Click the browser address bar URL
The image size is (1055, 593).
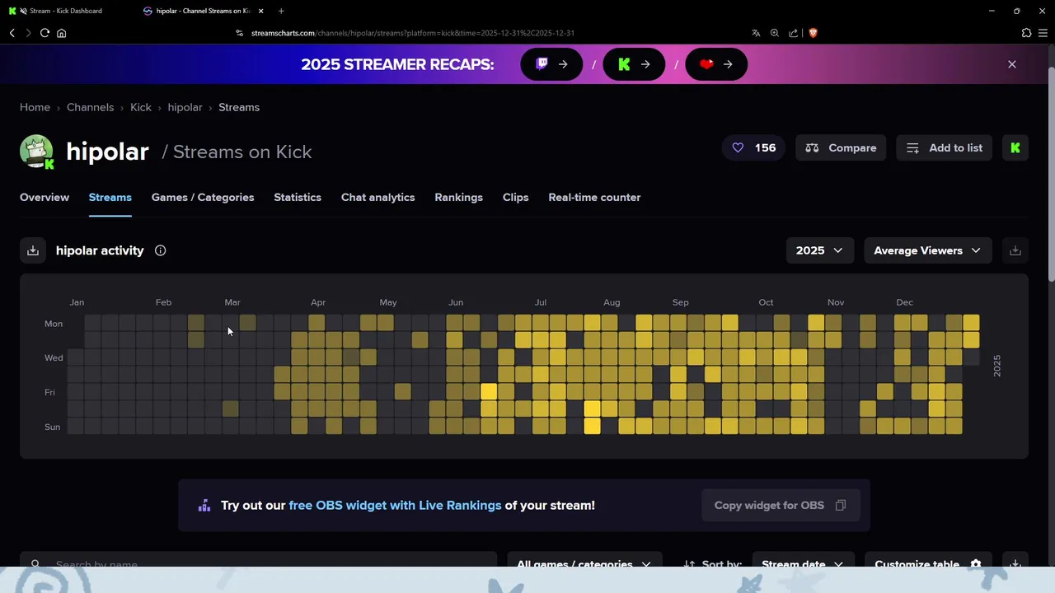tap(413, 33)
